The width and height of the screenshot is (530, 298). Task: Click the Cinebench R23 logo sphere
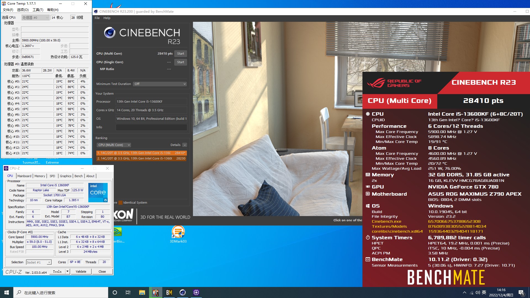coord(110,33)
